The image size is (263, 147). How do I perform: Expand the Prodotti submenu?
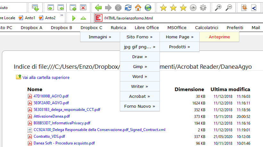coord(179,47)
